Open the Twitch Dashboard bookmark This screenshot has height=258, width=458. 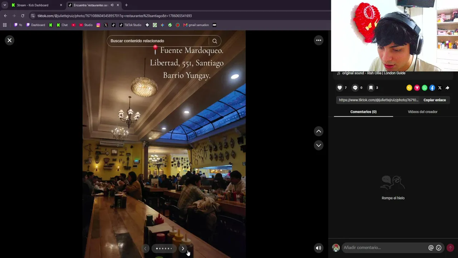coord(36,25)
